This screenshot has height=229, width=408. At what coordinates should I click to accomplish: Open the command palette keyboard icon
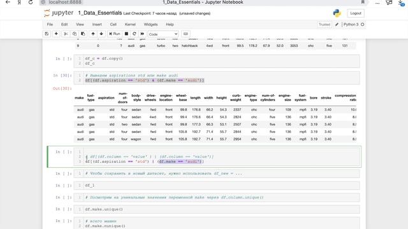[x=186, y=34]
